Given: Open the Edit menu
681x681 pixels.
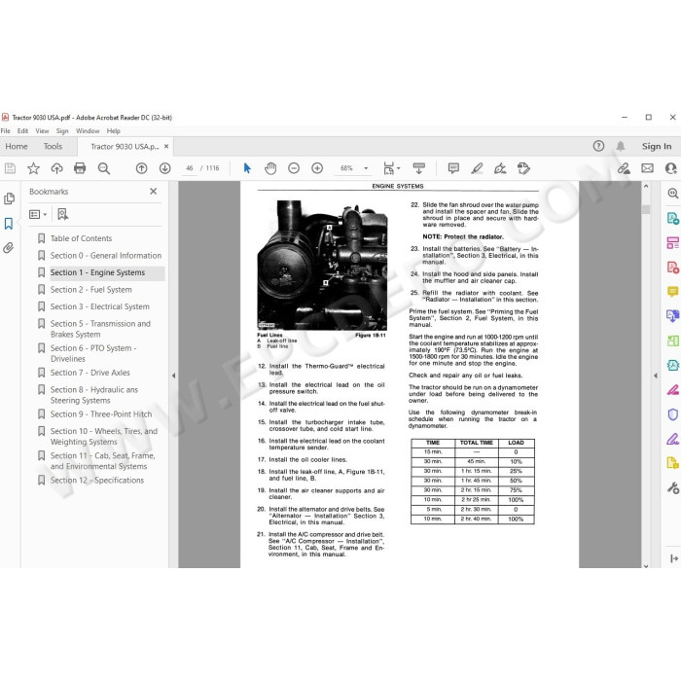Looking at the screenshot, I should (x=23, y=130).
